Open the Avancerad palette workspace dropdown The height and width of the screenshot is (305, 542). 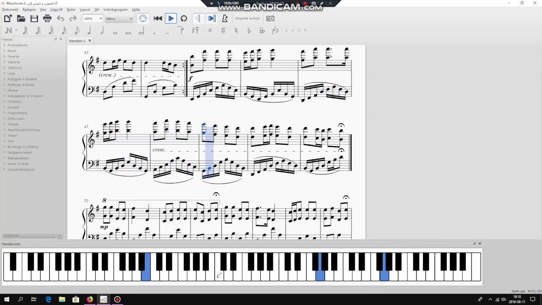tap(29, 235)
